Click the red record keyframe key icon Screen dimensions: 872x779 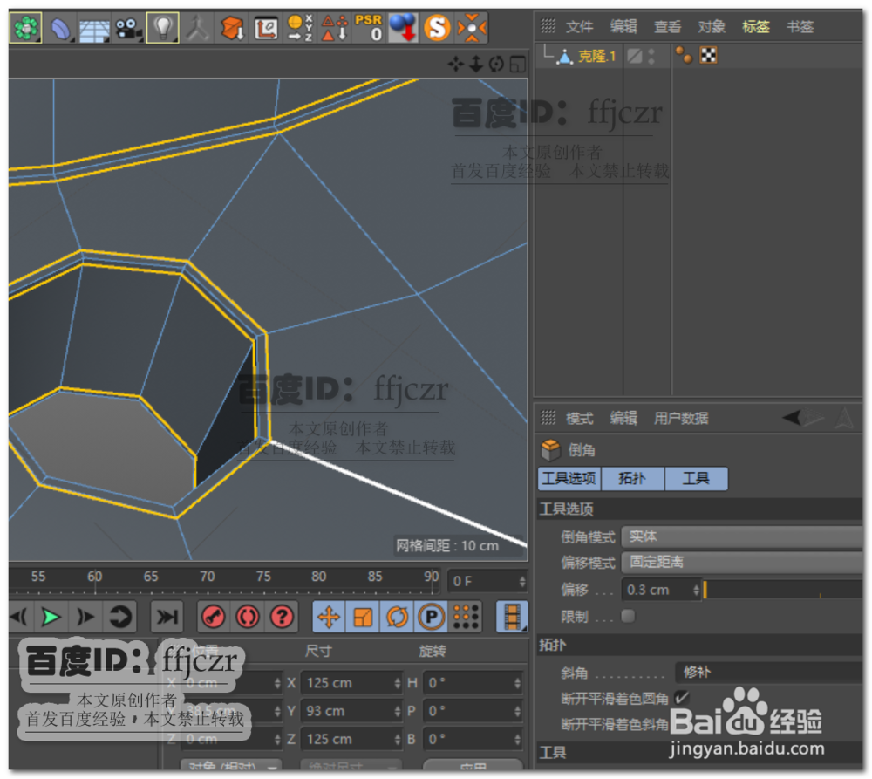214,617
